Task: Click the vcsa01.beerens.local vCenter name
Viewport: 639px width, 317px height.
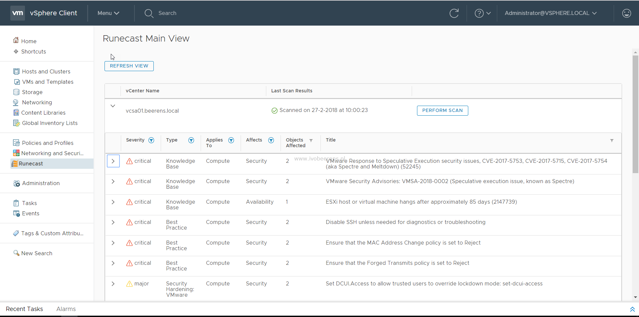Action: coord(152,111)
